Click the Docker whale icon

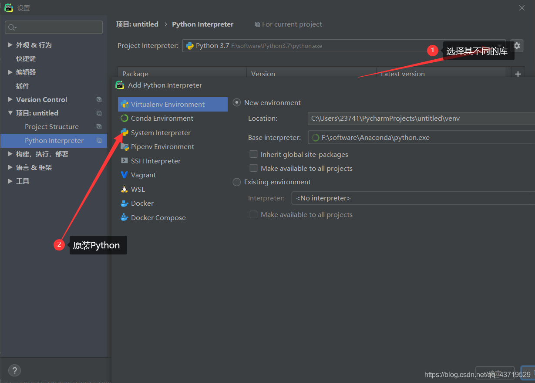(124, 203)
